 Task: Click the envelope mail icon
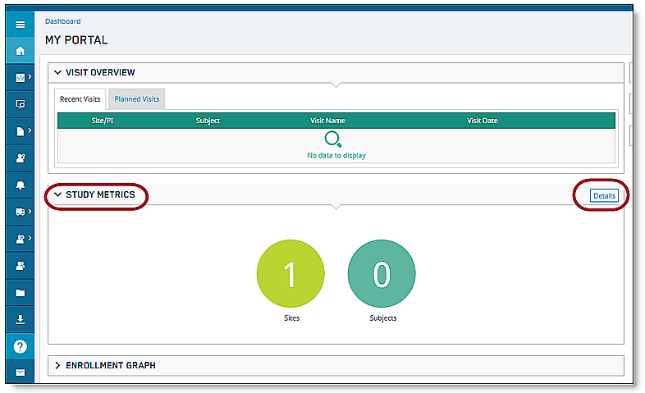coord(21,372)
